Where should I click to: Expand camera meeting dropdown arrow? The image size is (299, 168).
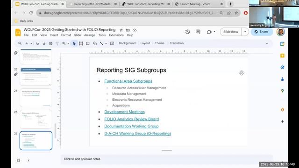pyautogui.click(x=214, y=32)
